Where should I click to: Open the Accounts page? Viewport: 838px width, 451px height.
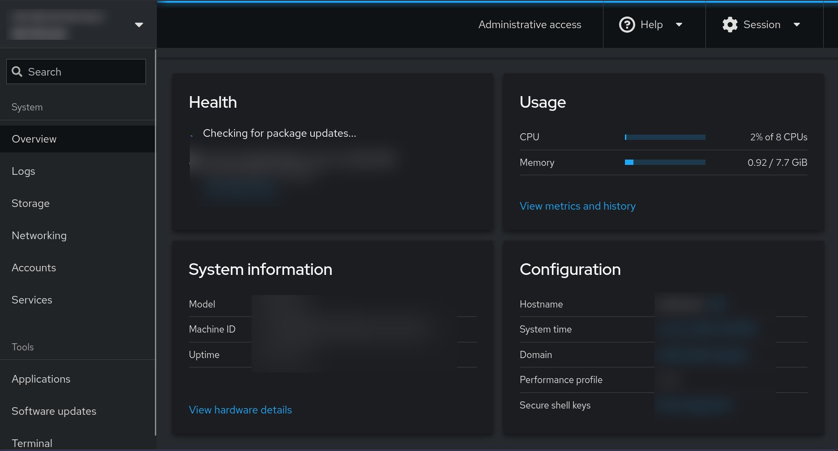point(78,268)
